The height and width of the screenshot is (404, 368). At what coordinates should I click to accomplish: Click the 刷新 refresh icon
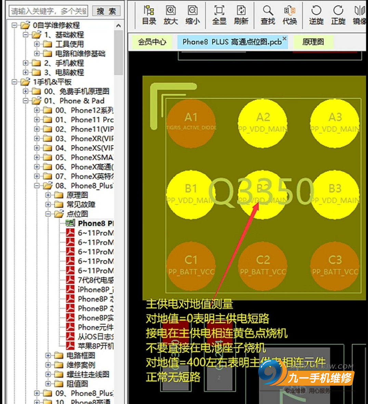241,15
